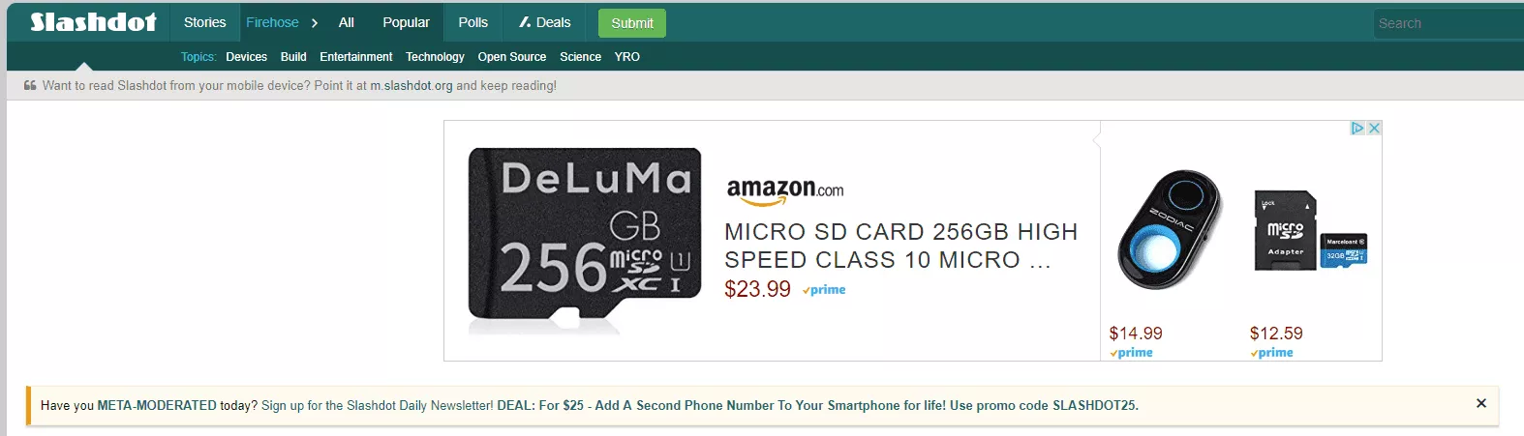Click the AdChoices triangle icon

point(1357,129)
